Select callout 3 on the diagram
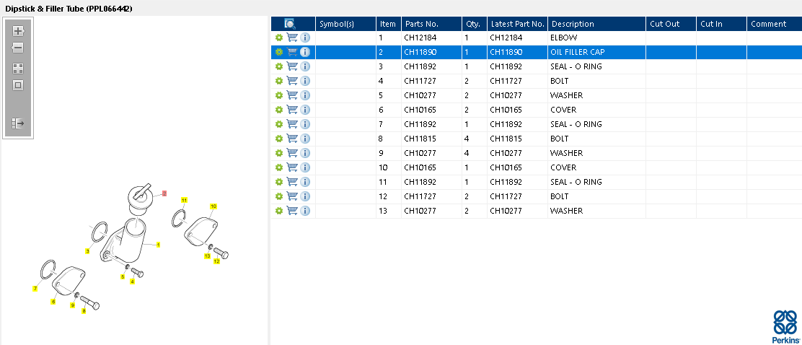The height and width of the screenshot is (345, 802). pyautogui.click(x=87, y=251)
